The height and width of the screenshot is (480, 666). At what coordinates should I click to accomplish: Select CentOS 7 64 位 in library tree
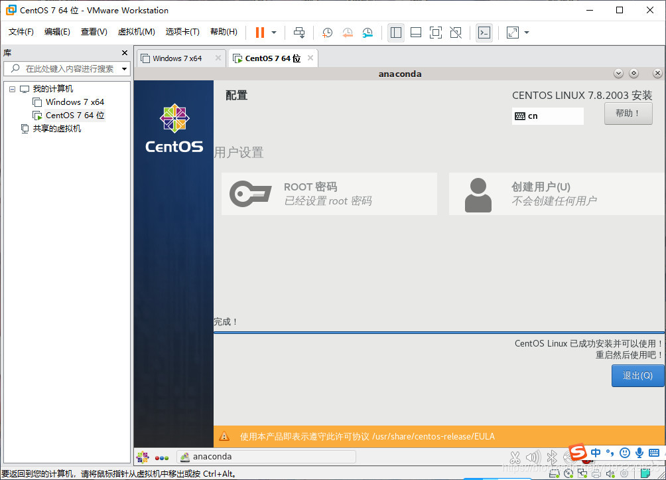(x=75, y=116)
